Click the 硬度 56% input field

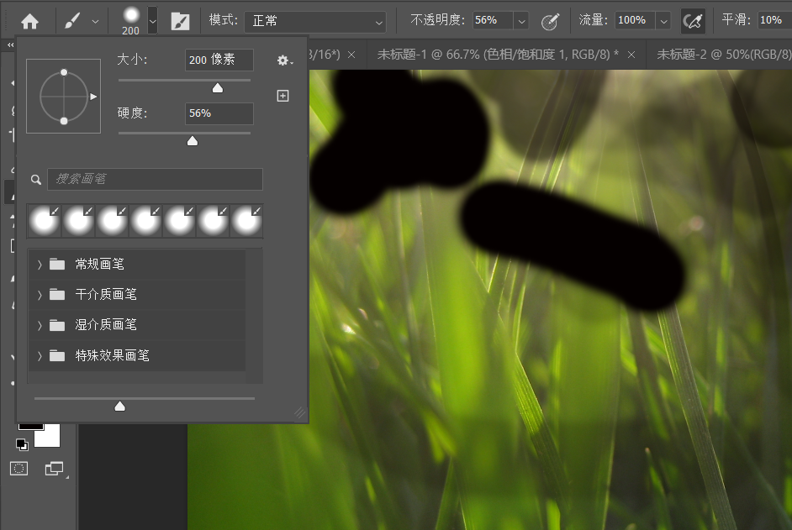219,113
